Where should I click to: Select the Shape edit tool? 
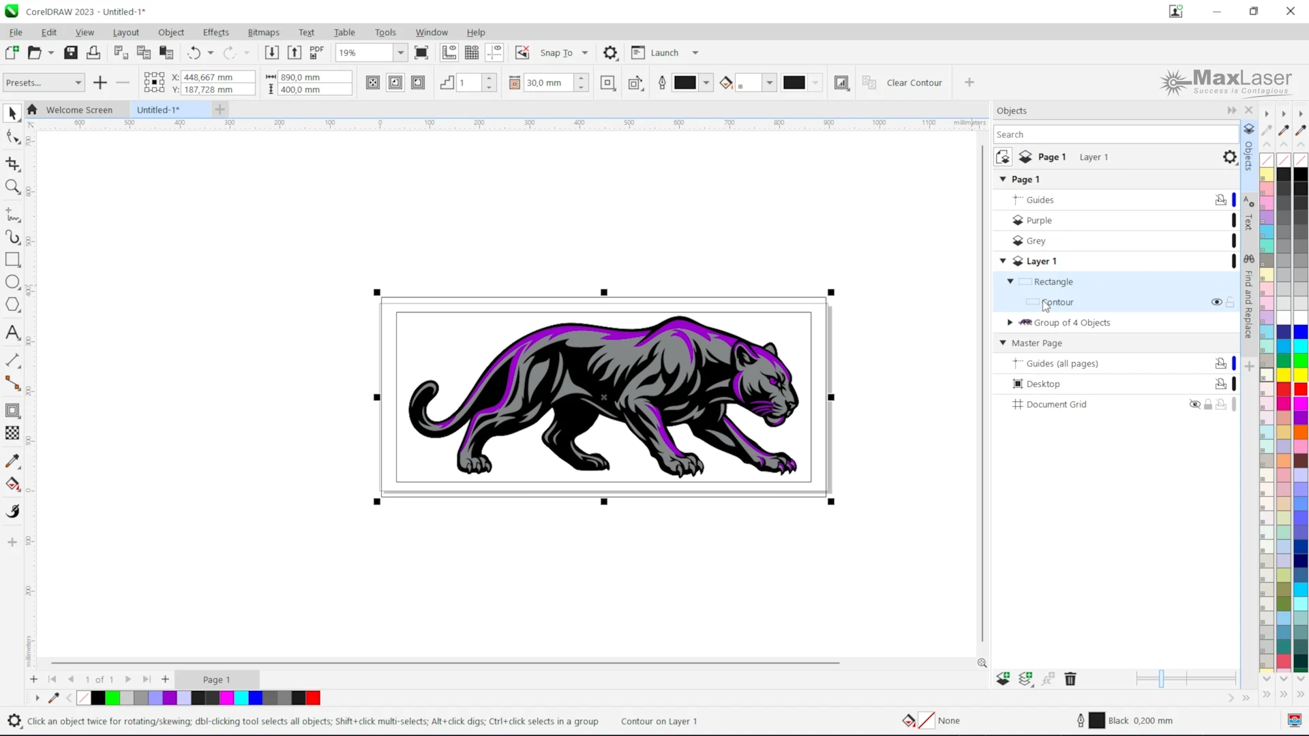(x=12, y=137)
